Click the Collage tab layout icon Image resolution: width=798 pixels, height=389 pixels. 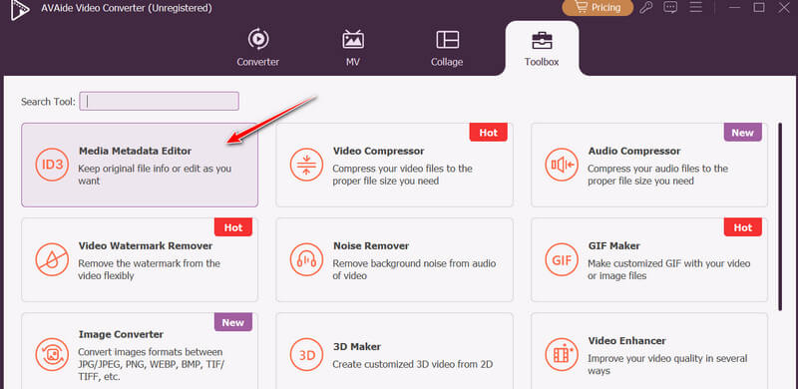coord(447,39)
